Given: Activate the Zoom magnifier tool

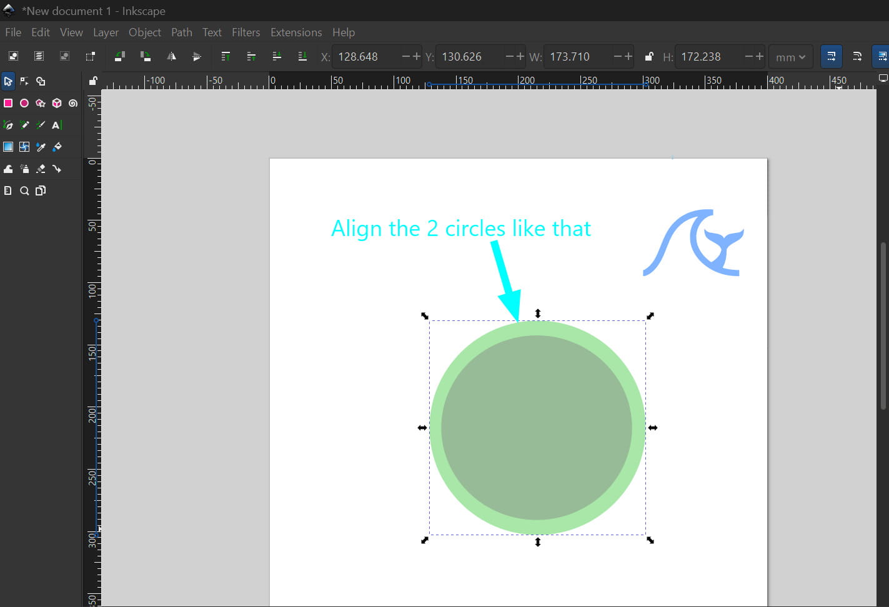Looking at the screenshot, I should 24,190.
